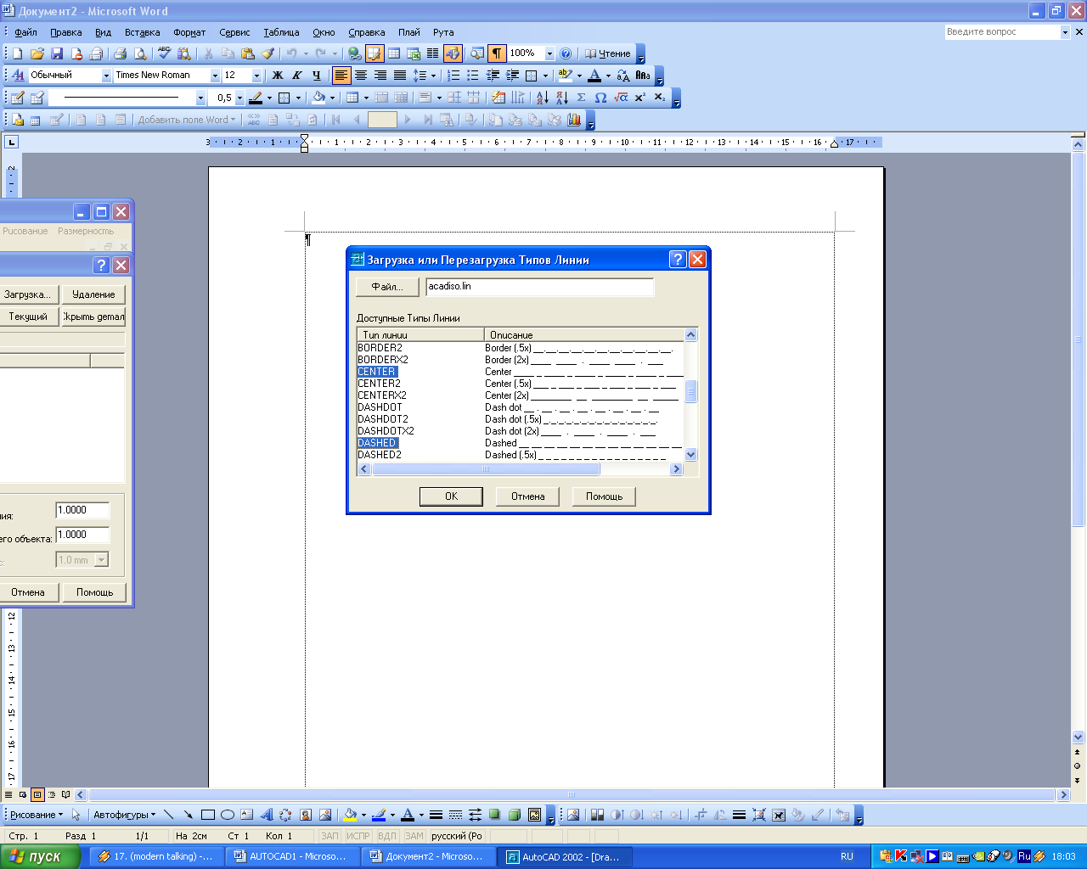Screen dimensions: 1087x869
Task: Save the document with the diskette icon
Action: tap(57, 53)
